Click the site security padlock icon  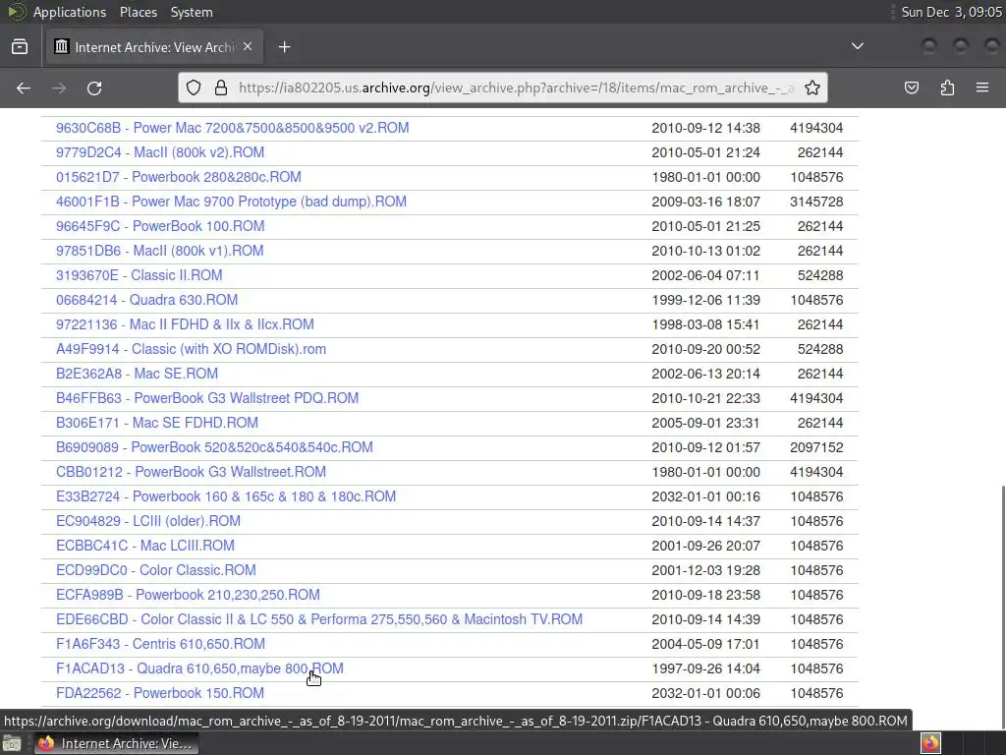coord(221,87)
